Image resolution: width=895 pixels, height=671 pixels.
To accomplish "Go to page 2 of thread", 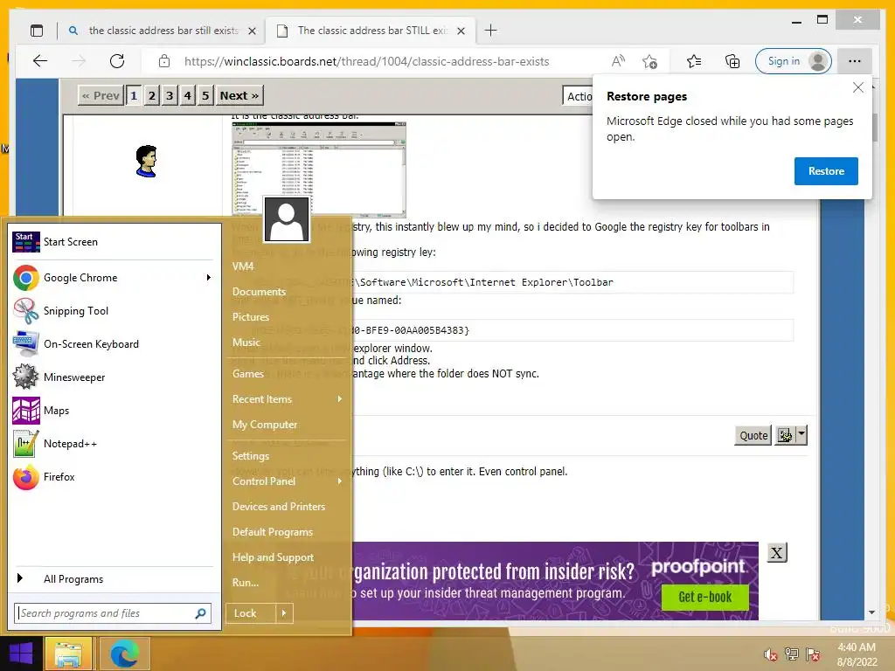I will pyautogui.click(x=152, y=95).
